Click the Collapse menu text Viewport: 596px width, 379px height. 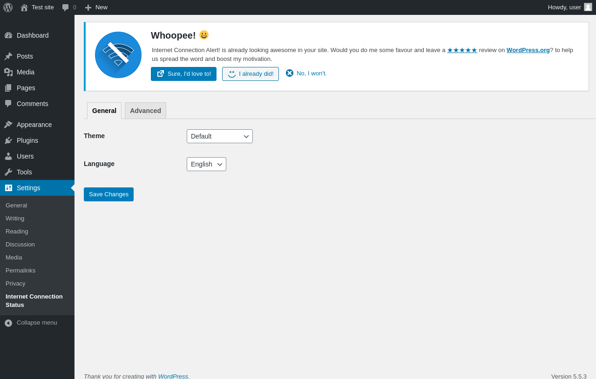tap(37, 323)
